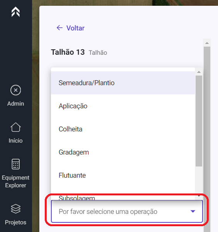Pick Colheita in the operation list
This screenshot has height=232, width=218.
123,129
